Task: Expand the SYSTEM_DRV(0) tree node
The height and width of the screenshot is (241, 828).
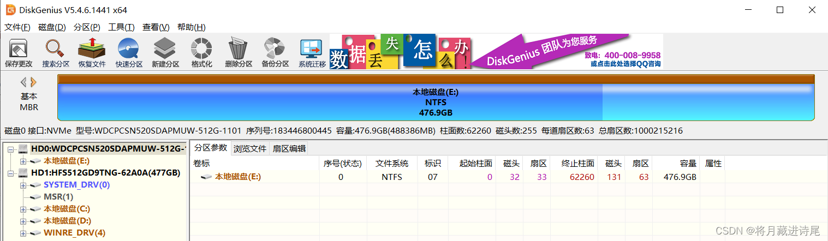Action: pyautogui.click(x=23, y=185)
